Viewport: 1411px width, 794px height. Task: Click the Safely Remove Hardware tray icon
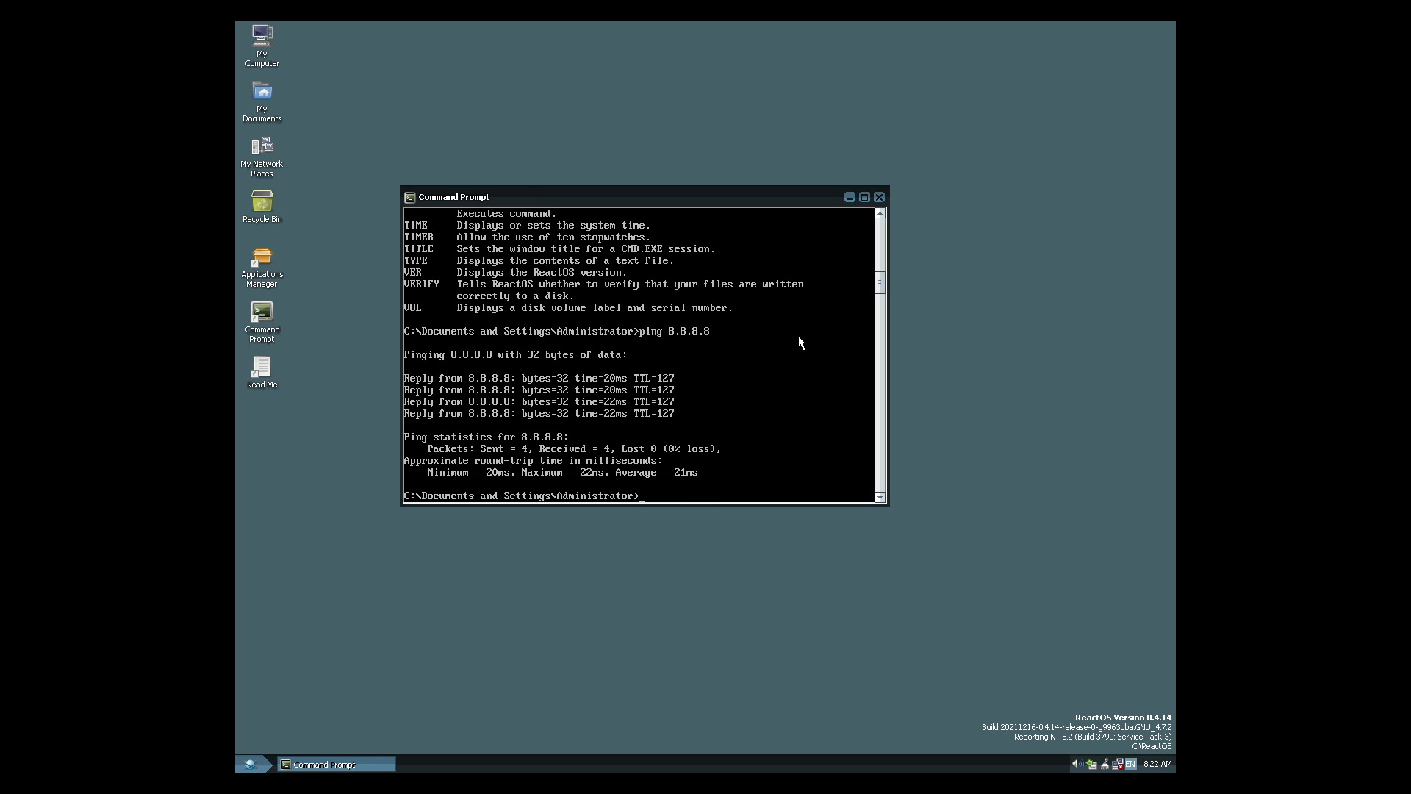point(1091,764)
